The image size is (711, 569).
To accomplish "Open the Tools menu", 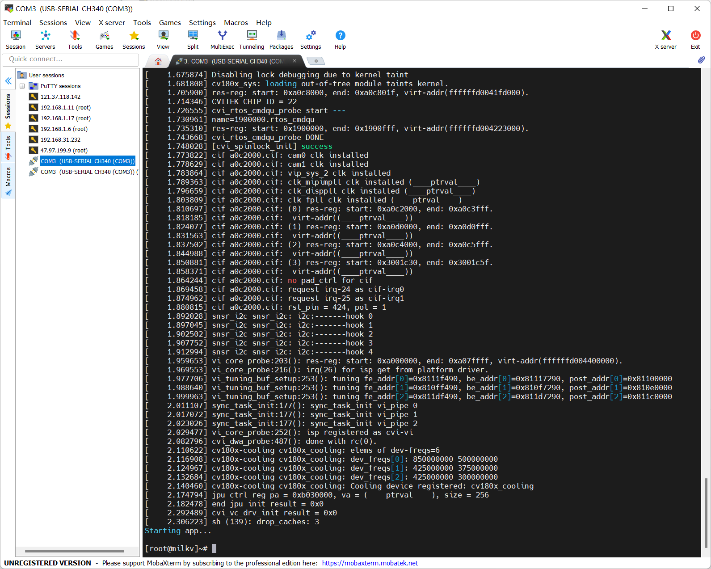I will (142, 22).
